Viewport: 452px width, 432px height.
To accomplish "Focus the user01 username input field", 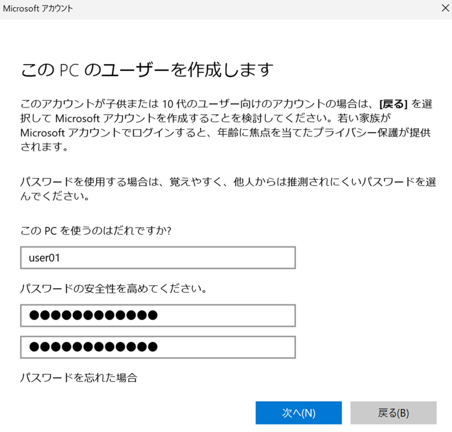I will tap(158, 258).
